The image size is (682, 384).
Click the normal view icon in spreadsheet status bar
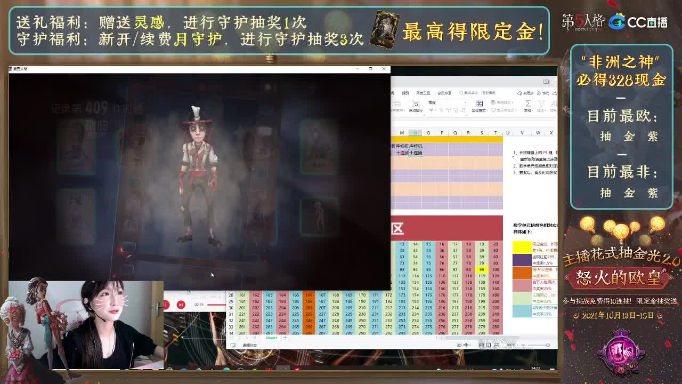click(x=482, y=345)
